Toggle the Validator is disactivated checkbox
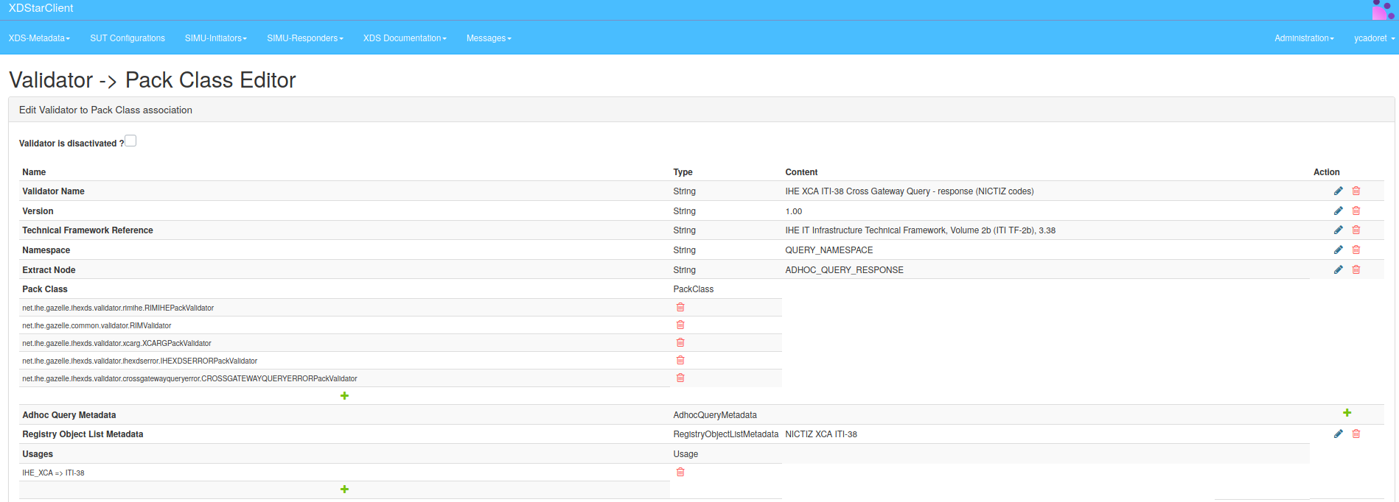This screenshot has height=502, width=1399. tap(130, 141)
